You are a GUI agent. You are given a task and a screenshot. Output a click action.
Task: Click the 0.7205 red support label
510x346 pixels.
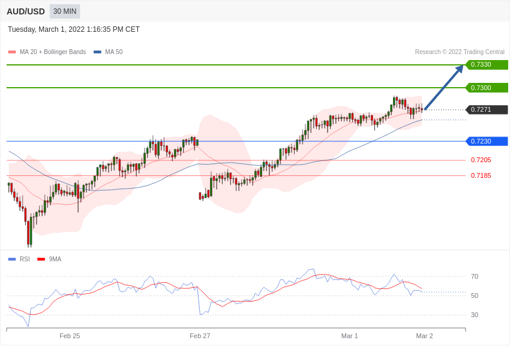click(x=481, y=160)
